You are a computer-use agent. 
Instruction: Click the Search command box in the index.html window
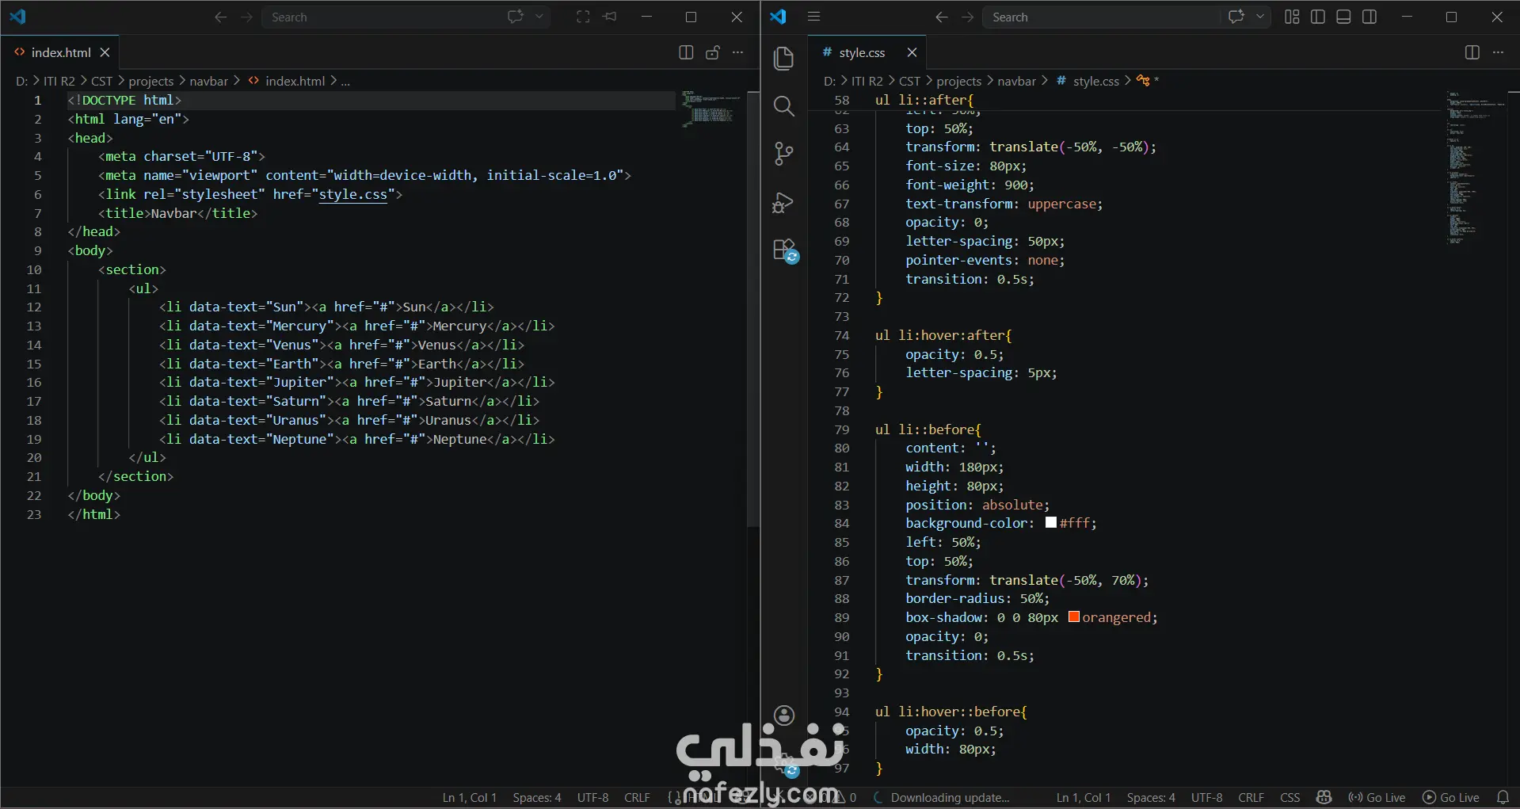click(x=380, y=17)
